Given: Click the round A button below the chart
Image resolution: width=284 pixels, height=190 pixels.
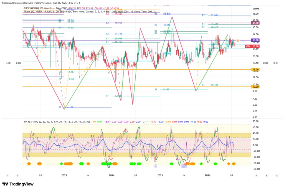Looking at the screenshot, I should point(256,176).
